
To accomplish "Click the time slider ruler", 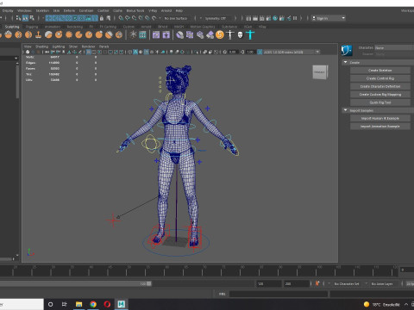I will click(x=199, y=270).
